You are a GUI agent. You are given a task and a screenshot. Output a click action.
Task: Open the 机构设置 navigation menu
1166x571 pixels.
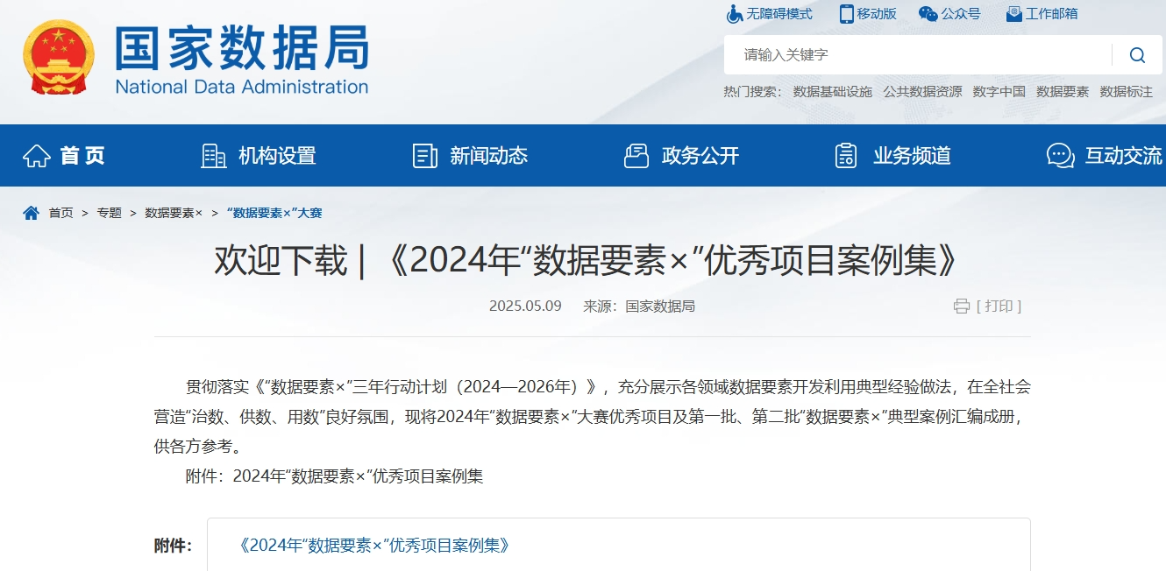(x=277, y=156)
